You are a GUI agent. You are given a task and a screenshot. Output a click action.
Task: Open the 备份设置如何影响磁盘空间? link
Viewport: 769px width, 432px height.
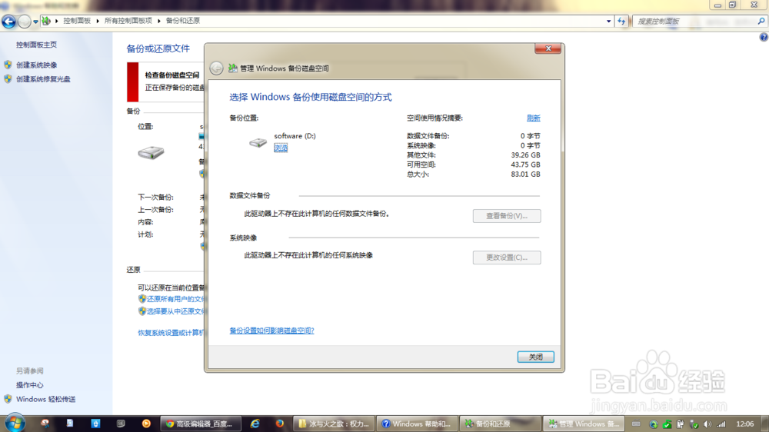click(x=271, y=331)
